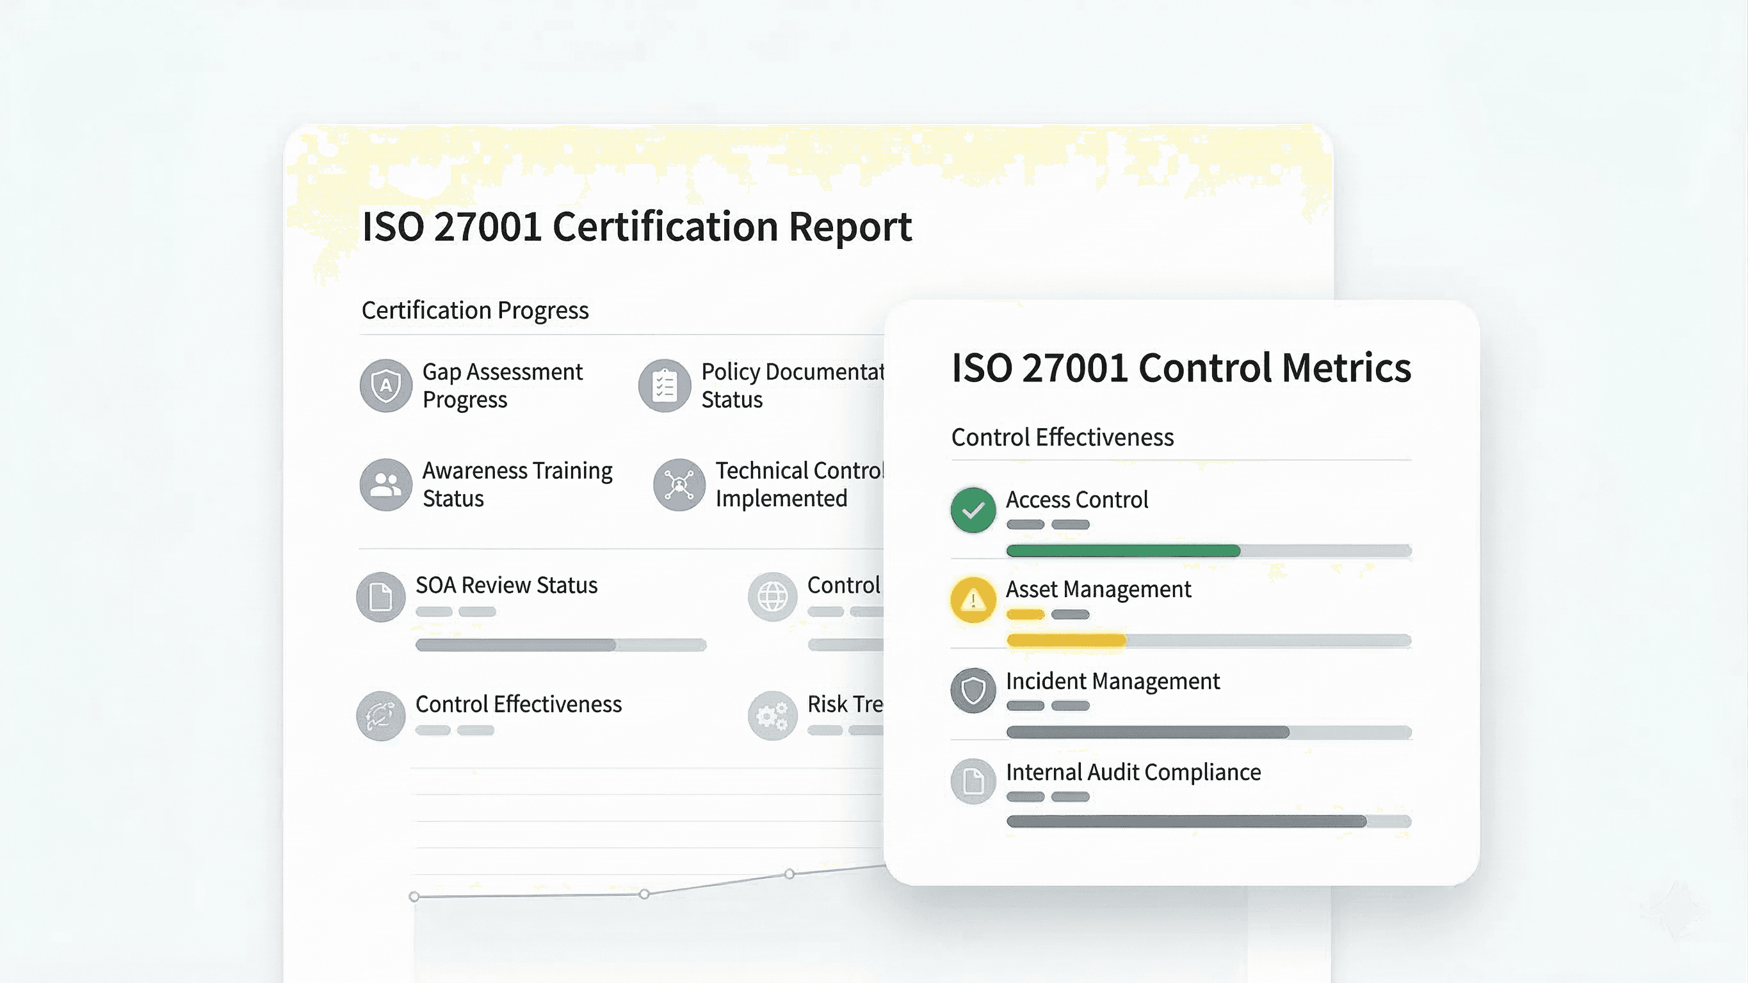
Task: Click the yellow Asset Management progress bar
Action: [1066, 641]
